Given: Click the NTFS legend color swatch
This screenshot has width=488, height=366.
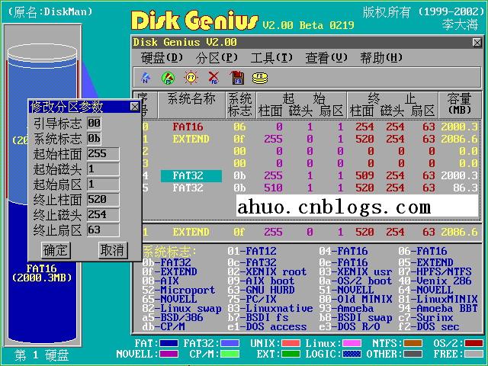Looking at the screenshot, I should click(413, 343).
